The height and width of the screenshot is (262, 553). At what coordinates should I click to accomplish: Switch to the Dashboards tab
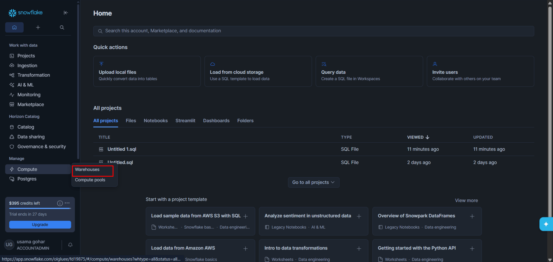pyautogui.click(x=216, y=121)
